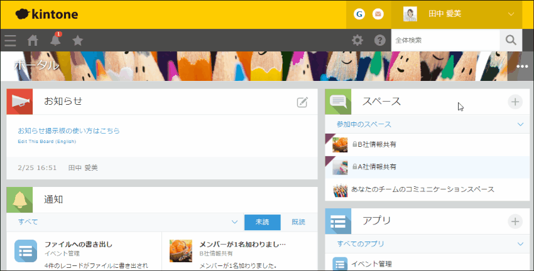Open the help question mark icon

coord(379,41)
